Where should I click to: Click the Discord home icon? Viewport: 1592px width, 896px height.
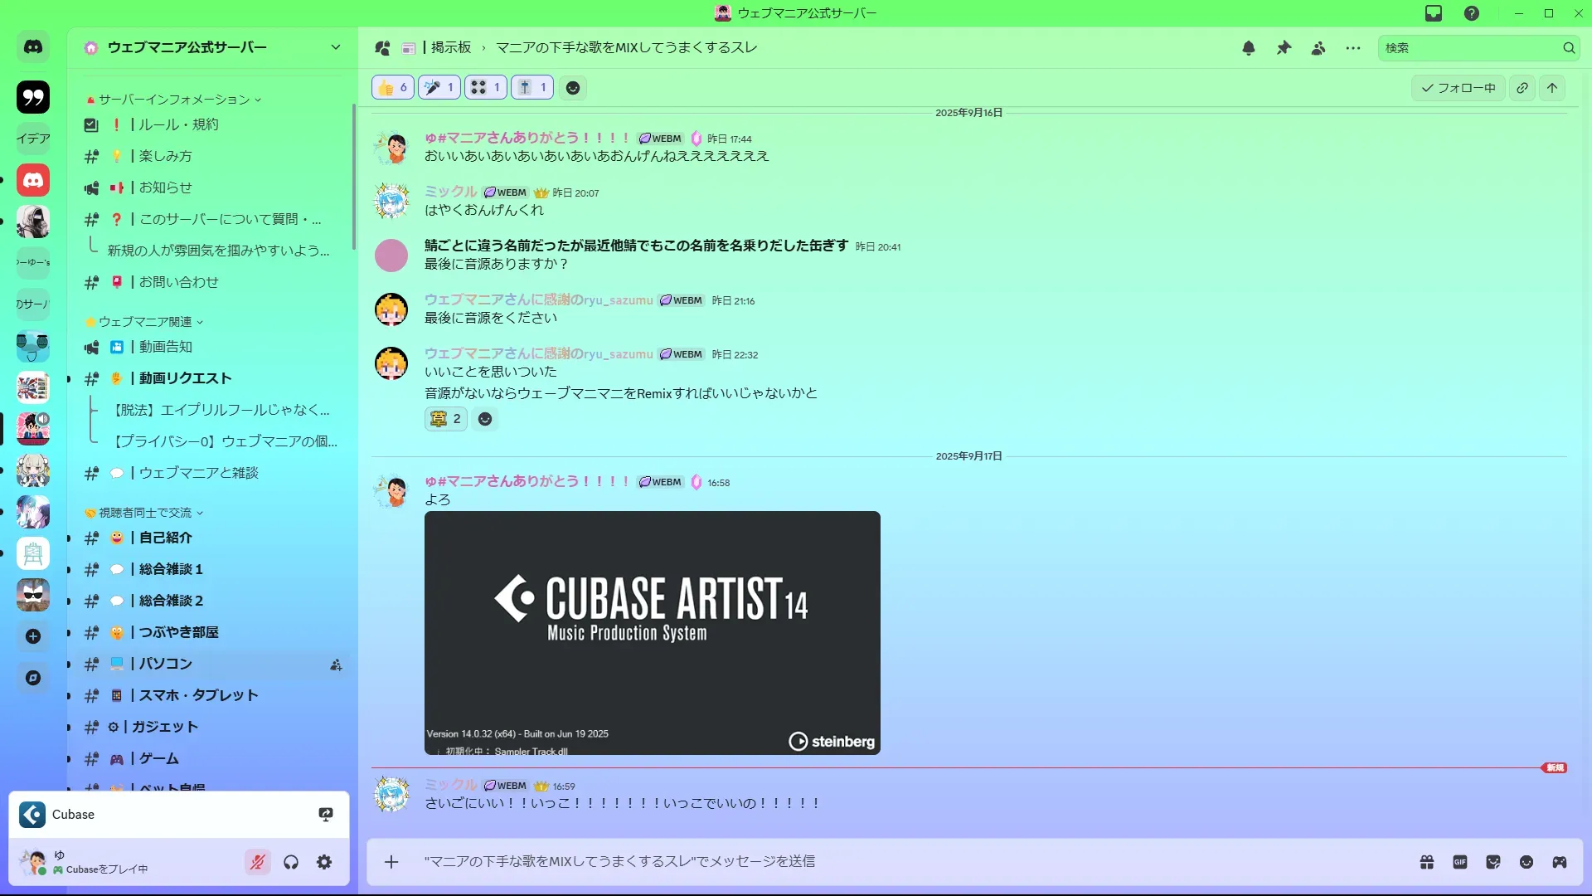click(x=33, y=47)
